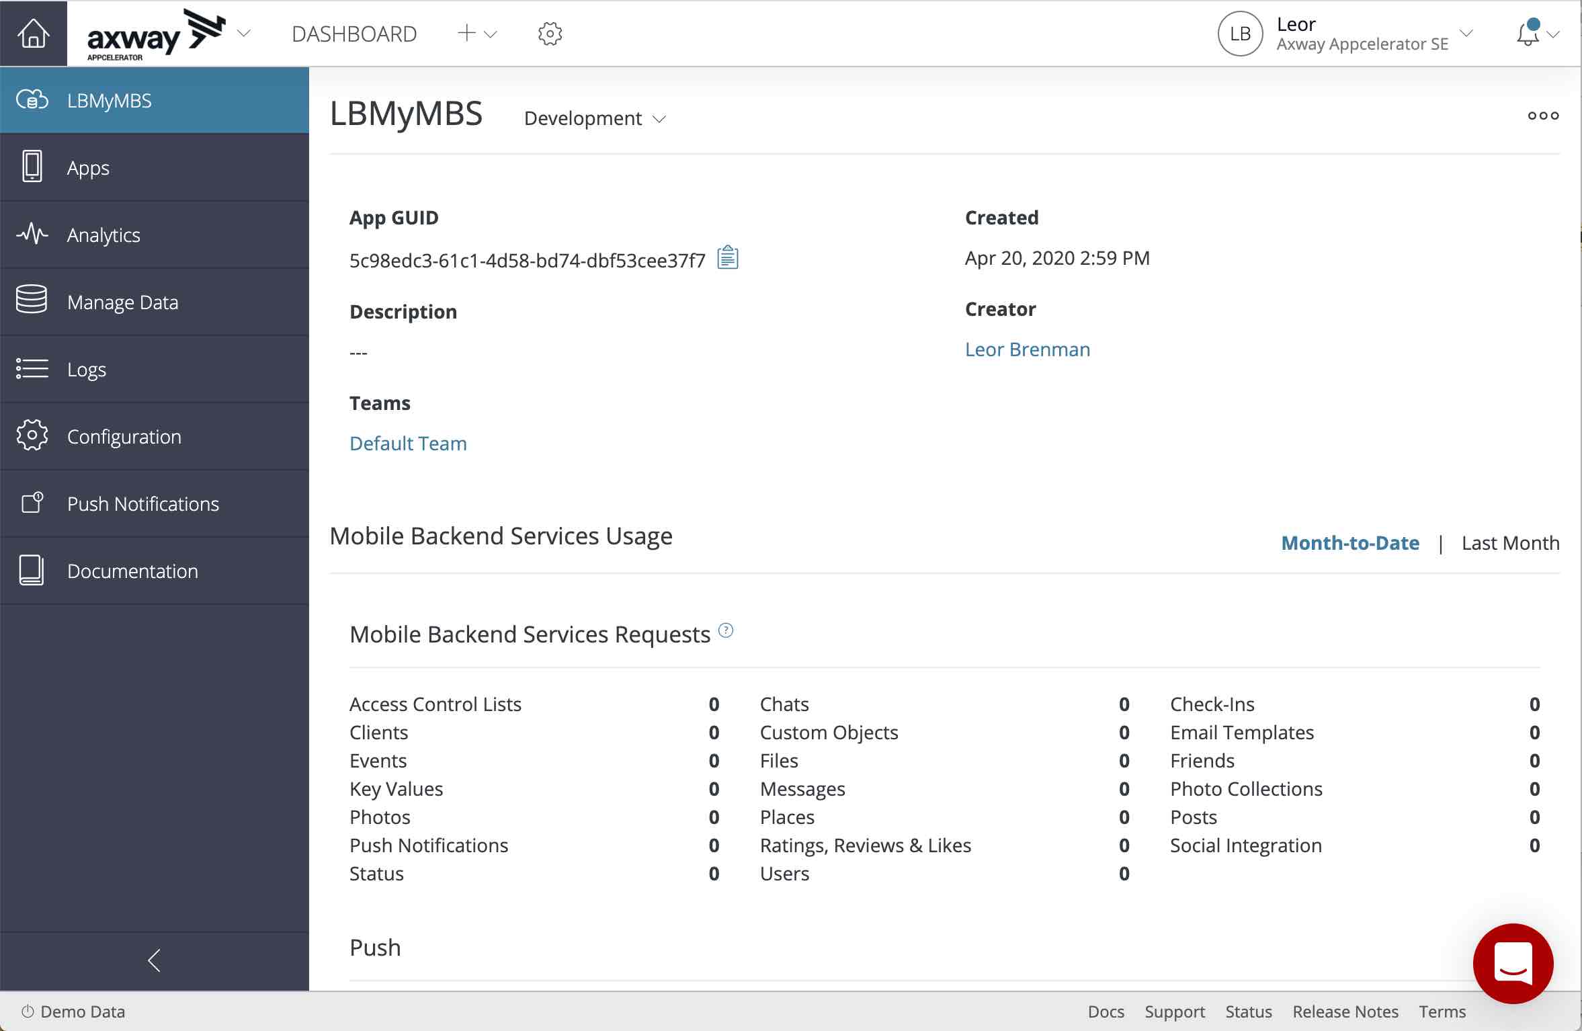Go to the home icon
The image size is (1582, 1031).
(x=33, y=34)
